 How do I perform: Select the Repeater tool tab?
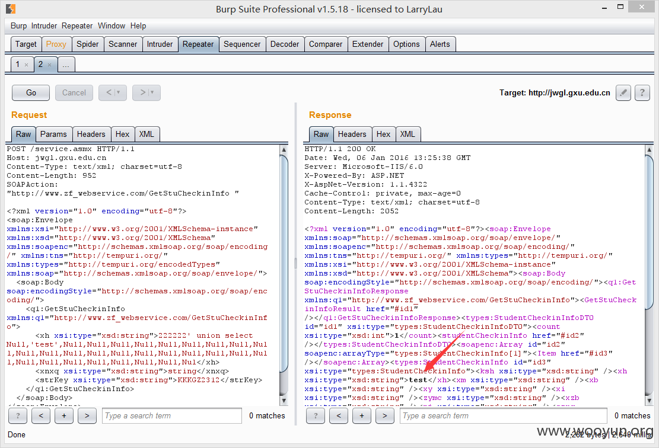pos(198,44)
